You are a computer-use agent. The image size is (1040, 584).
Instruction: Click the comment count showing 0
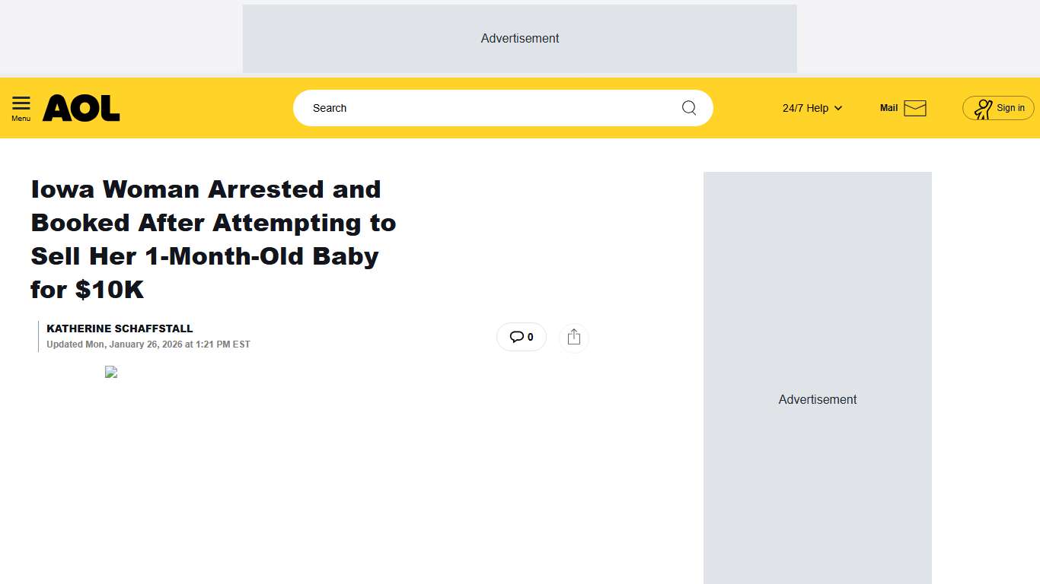531,337
